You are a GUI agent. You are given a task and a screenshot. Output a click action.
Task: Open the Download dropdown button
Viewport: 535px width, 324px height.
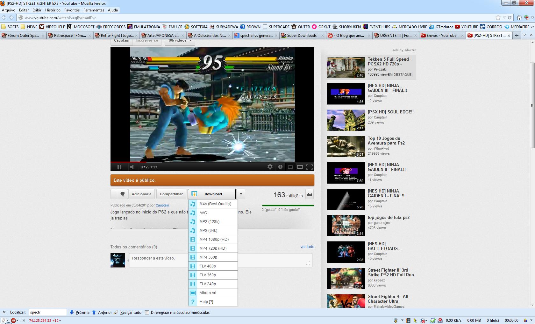point(212,194)
